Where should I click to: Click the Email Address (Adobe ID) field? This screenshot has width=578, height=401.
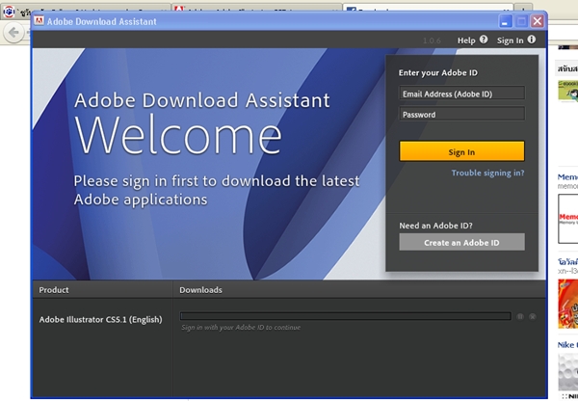pos(461,94)
